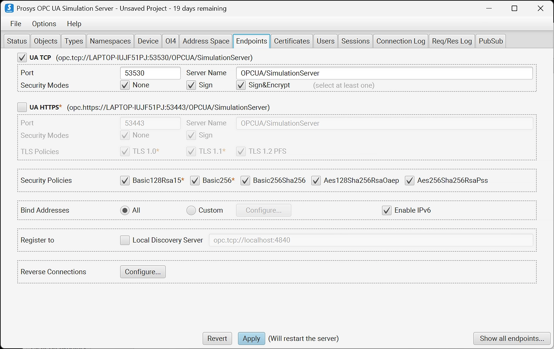
Task: Click the UA TCP Port input field
Action: click(x=150, y=73)
